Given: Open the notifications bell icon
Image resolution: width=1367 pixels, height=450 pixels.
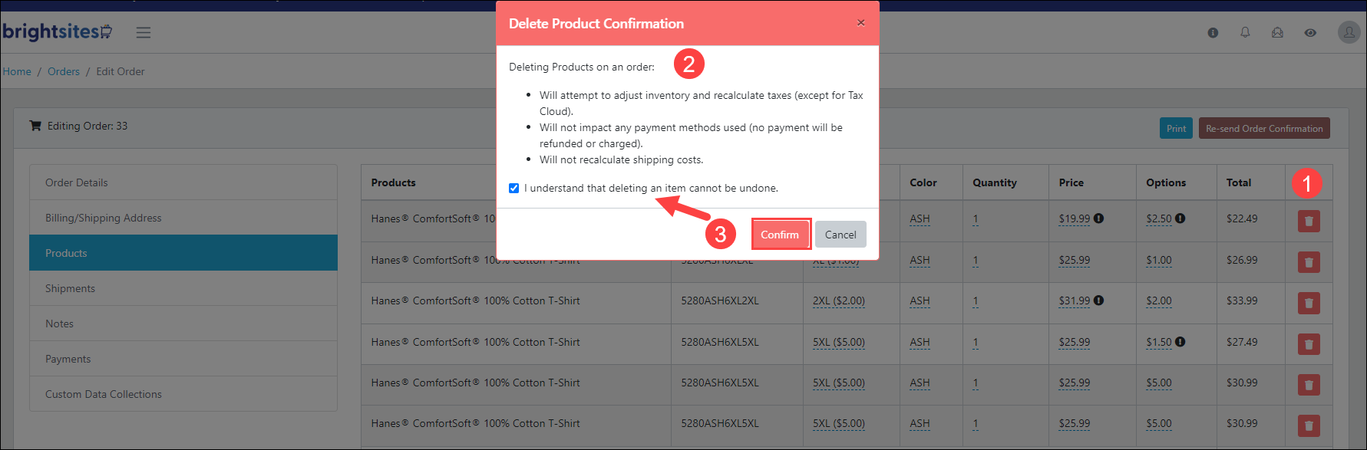Looking at the screenshot, I should coord(1245,33).
